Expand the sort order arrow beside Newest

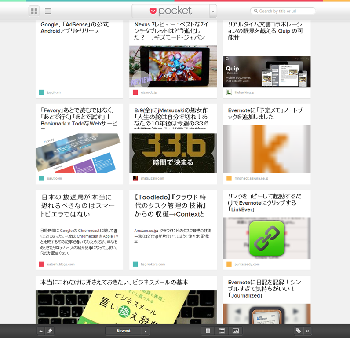pyautogui.click(x=146, y=331)
